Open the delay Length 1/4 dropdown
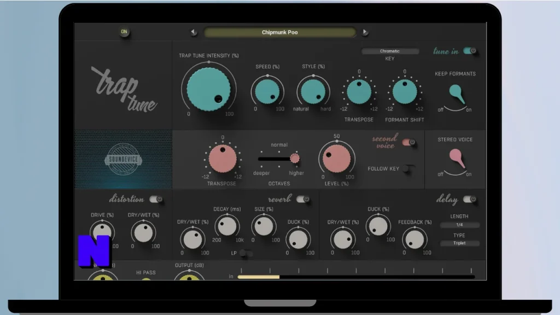Image resolution: width=560 pixels, height=315 pixels. pos(459,225)
